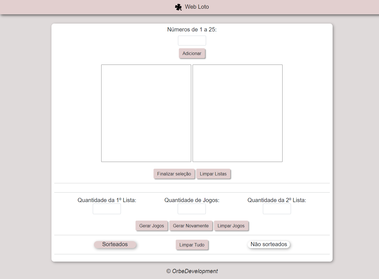Click the Não sorteados pill label
The image size is (379, 279).
point(269,244)
